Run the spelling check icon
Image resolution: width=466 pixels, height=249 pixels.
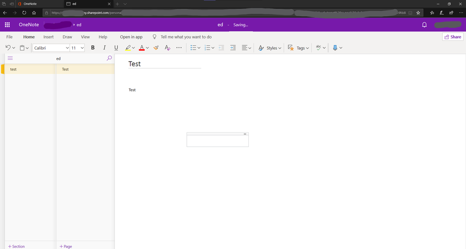point(318,48)
